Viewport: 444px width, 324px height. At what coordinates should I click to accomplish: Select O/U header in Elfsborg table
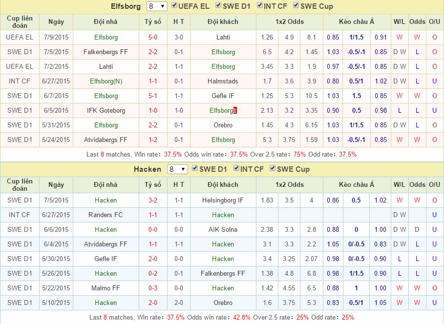(434, 22)
